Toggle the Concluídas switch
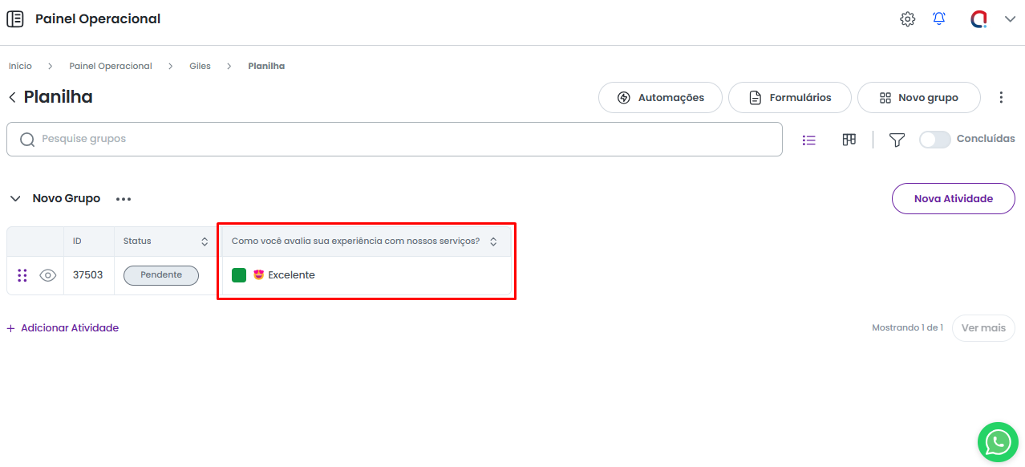The image size is (1025, 467). coord(934,140)
